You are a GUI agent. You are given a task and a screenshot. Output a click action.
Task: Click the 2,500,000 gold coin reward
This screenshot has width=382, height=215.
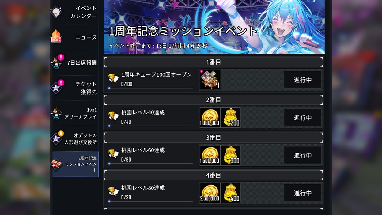[210, 193]
